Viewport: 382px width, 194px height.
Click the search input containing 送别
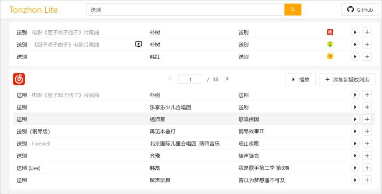pyautogui.click(x=185, y=10)
